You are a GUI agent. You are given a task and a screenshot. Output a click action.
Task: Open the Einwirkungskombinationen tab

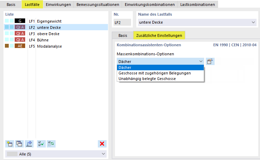click(150, 5)
